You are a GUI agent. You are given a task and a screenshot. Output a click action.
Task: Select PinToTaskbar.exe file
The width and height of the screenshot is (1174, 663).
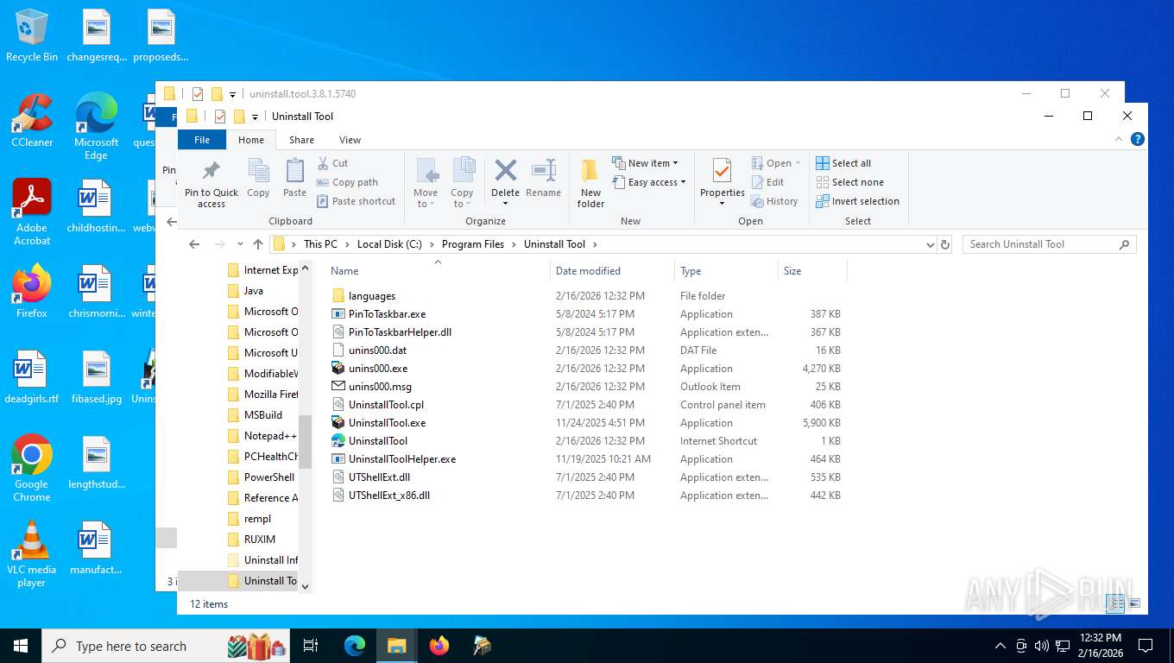(387, 314)
